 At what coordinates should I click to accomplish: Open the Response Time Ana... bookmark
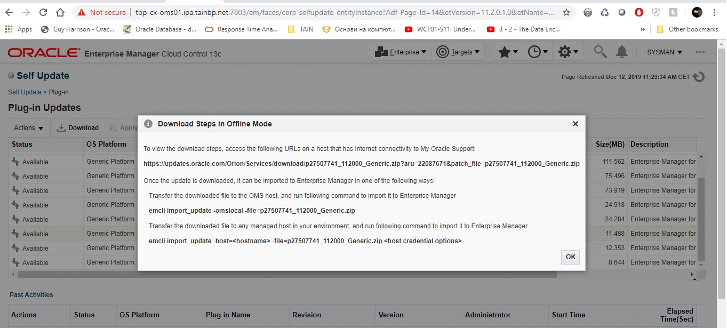[x=241, y=29]
